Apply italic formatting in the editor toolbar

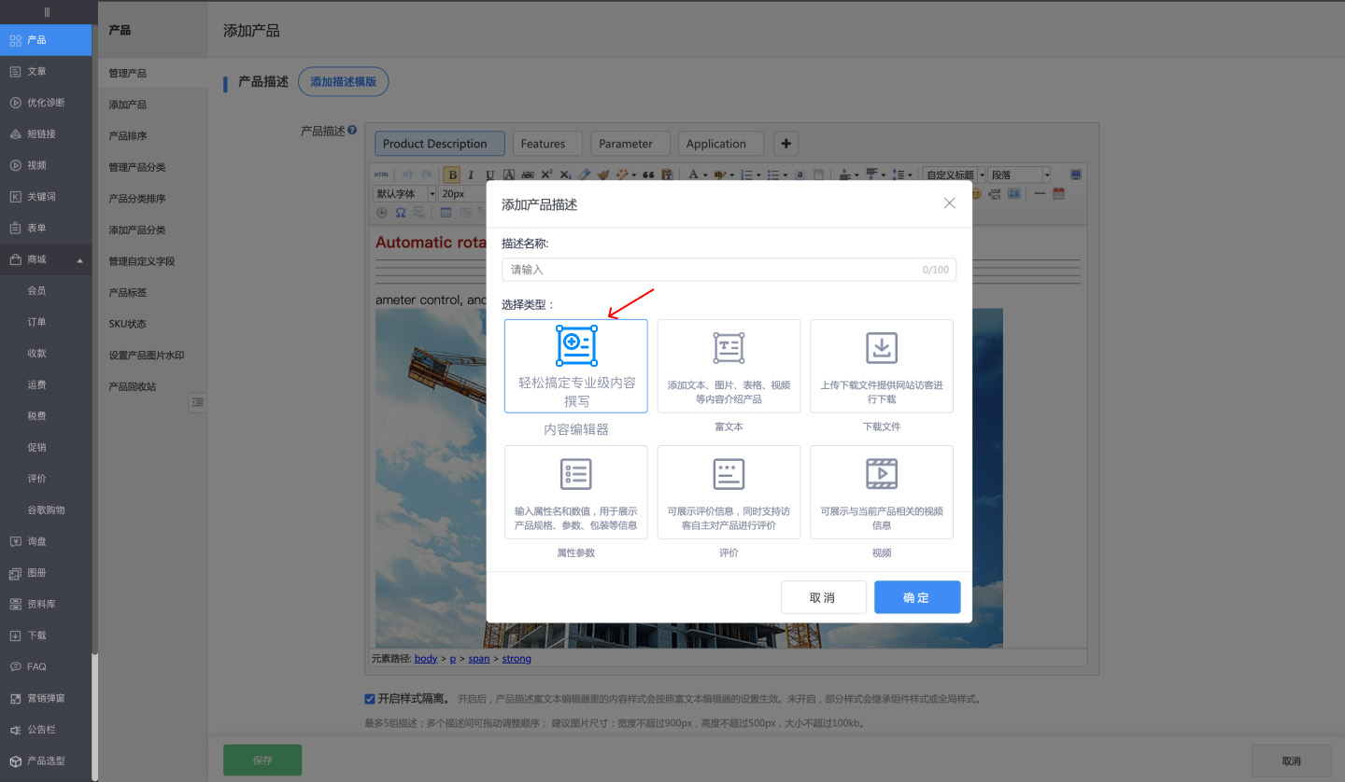(x=471, y=175)
